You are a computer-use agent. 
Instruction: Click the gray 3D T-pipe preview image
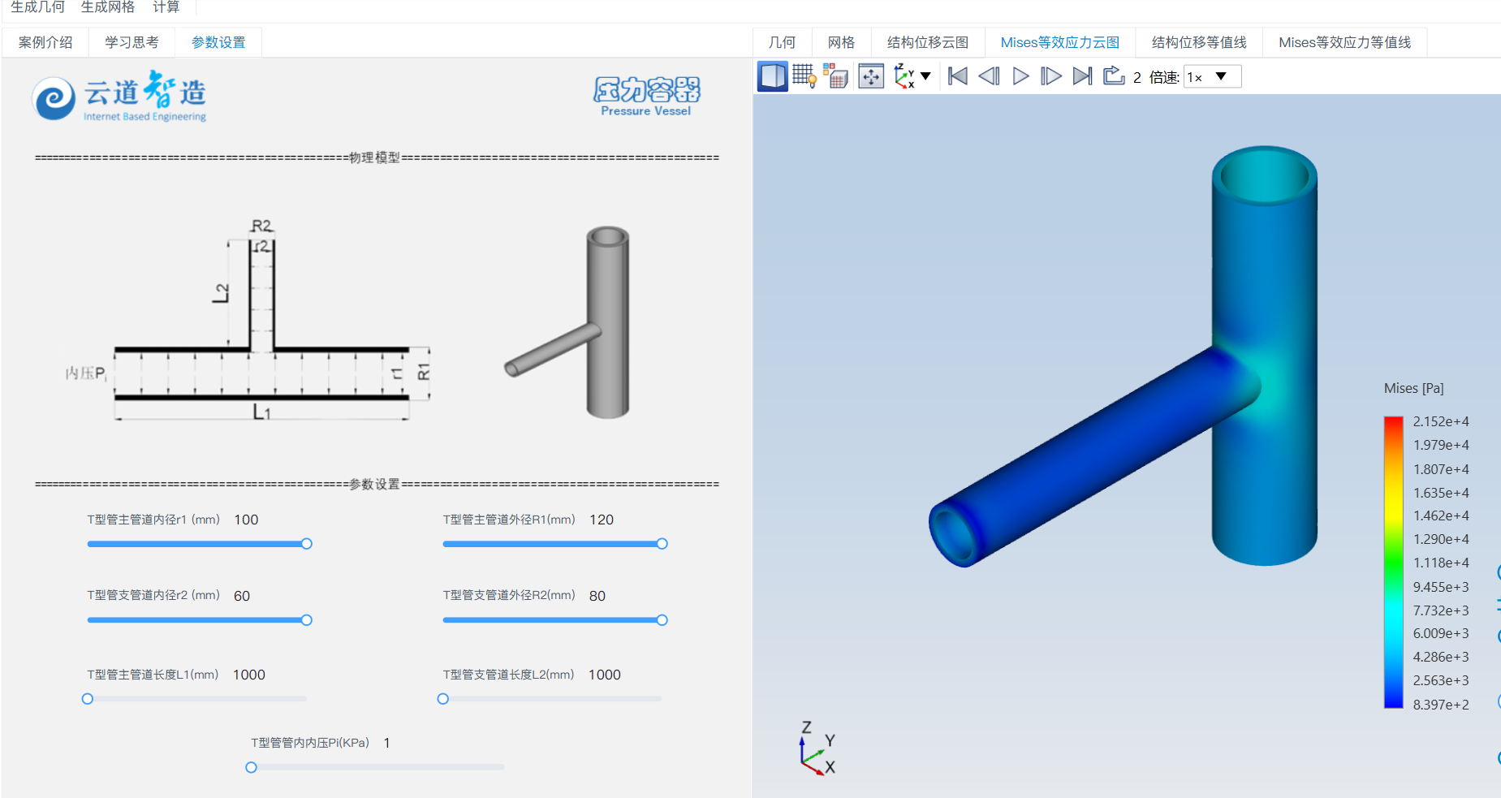(x=567, y=322)
